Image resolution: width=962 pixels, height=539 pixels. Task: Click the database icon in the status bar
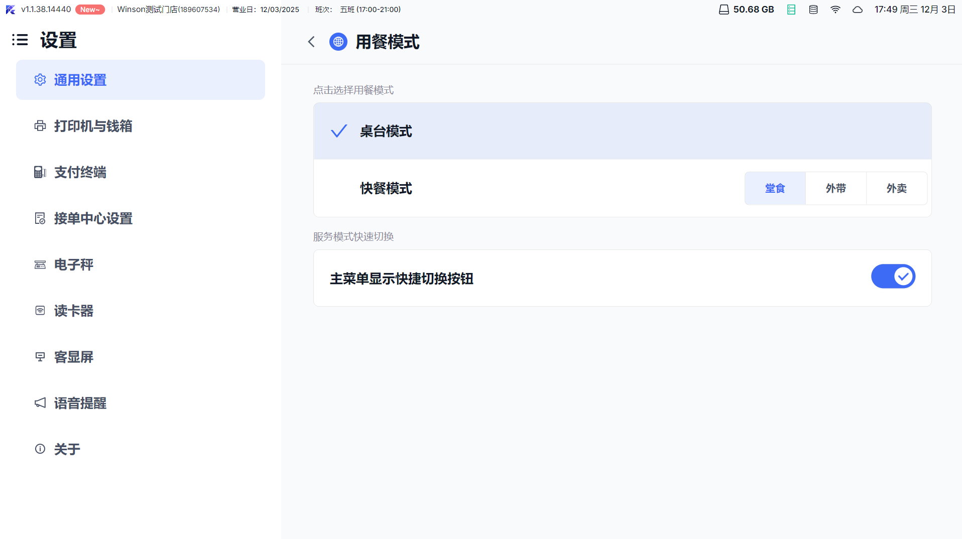813,10
